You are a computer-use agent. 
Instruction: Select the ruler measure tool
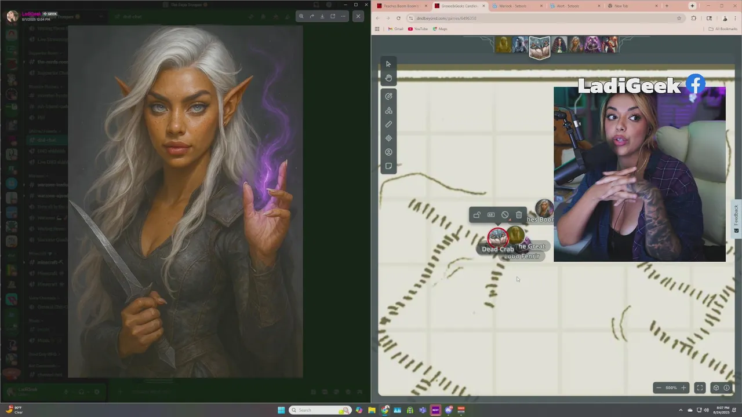388,124
